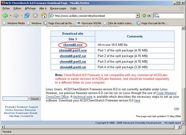Click the 'All-in-one 18.5 MB file' cell
Viewport: 186px width, 135px height.
(134, 45)
